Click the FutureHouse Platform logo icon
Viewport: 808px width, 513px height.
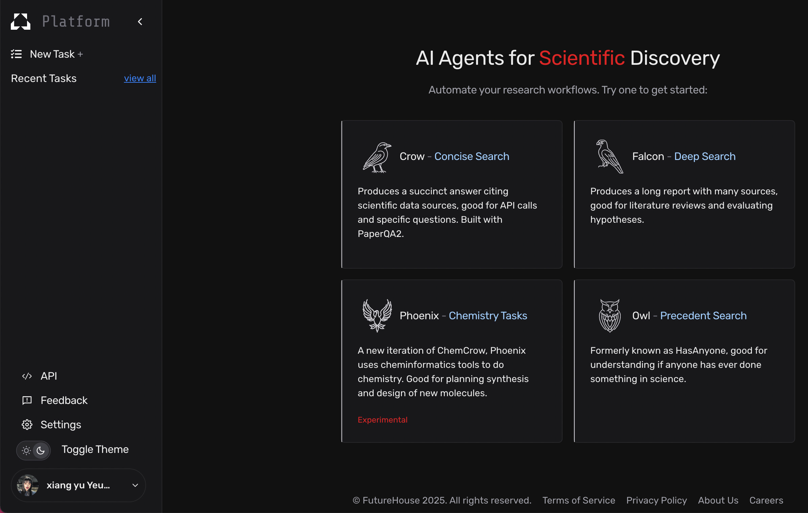coord(21,22)
